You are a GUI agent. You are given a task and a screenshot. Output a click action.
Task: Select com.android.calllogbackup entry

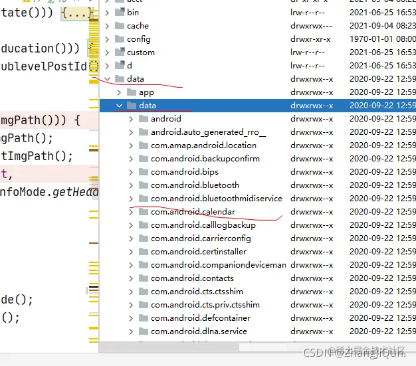point(203,225)
